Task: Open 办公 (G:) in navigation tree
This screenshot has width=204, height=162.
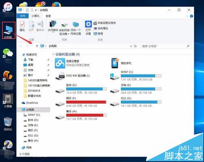Action: 31,135
